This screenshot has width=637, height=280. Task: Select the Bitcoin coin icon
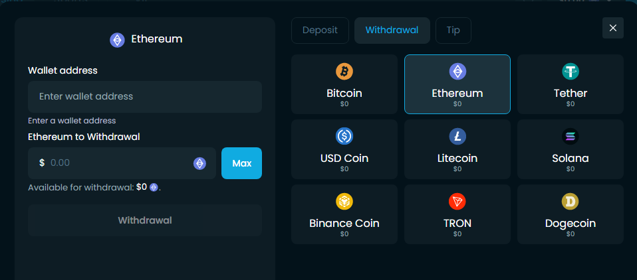pos(344,71)
